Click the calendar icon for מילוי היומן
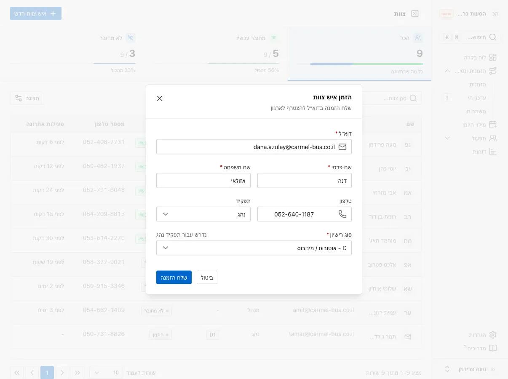Image resolution: width=508 pixels, height=379 pixels. tap(493, 125)
